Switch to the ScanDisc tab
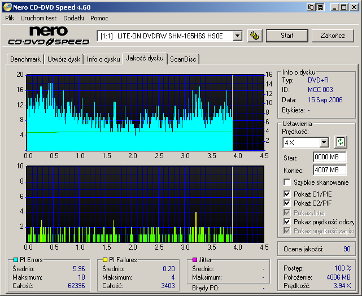This screenshot has height=296, width=362. (x=183, y=59)
